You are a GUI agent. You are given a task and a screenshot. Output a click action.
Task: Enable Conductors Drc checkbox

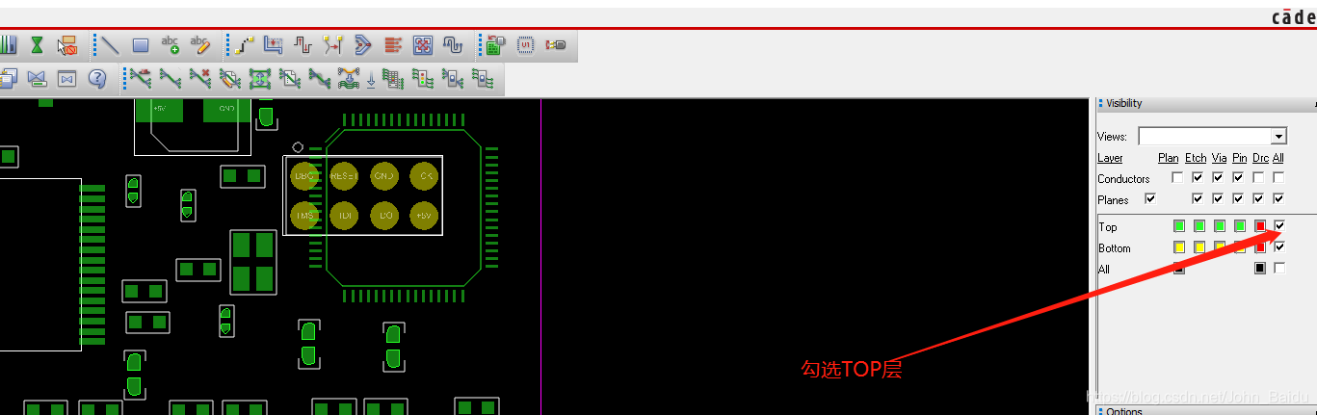tap(1258, 177)
